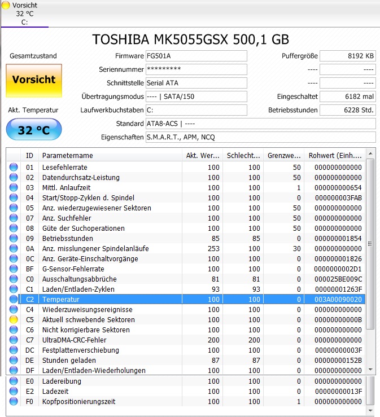
Task: Click status icon for Nicht korrigierbare Sektoren
Action: [14, 330]
